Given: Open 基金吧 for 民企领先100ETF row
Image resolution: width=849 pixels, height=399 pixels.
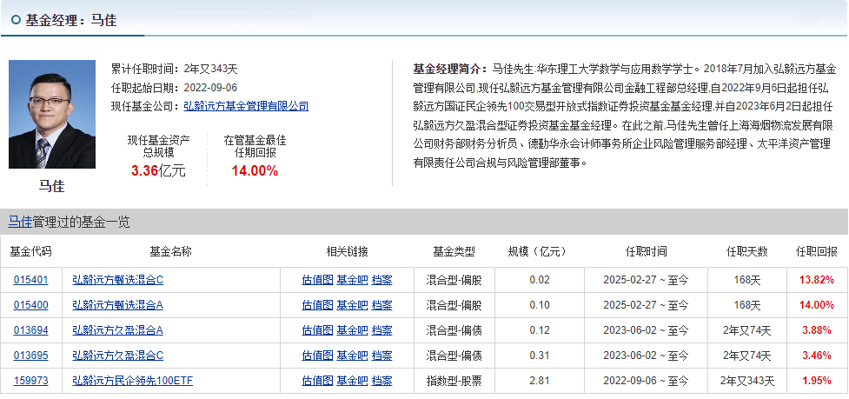Looking at the screenshot, I should [x=352, y=381].
